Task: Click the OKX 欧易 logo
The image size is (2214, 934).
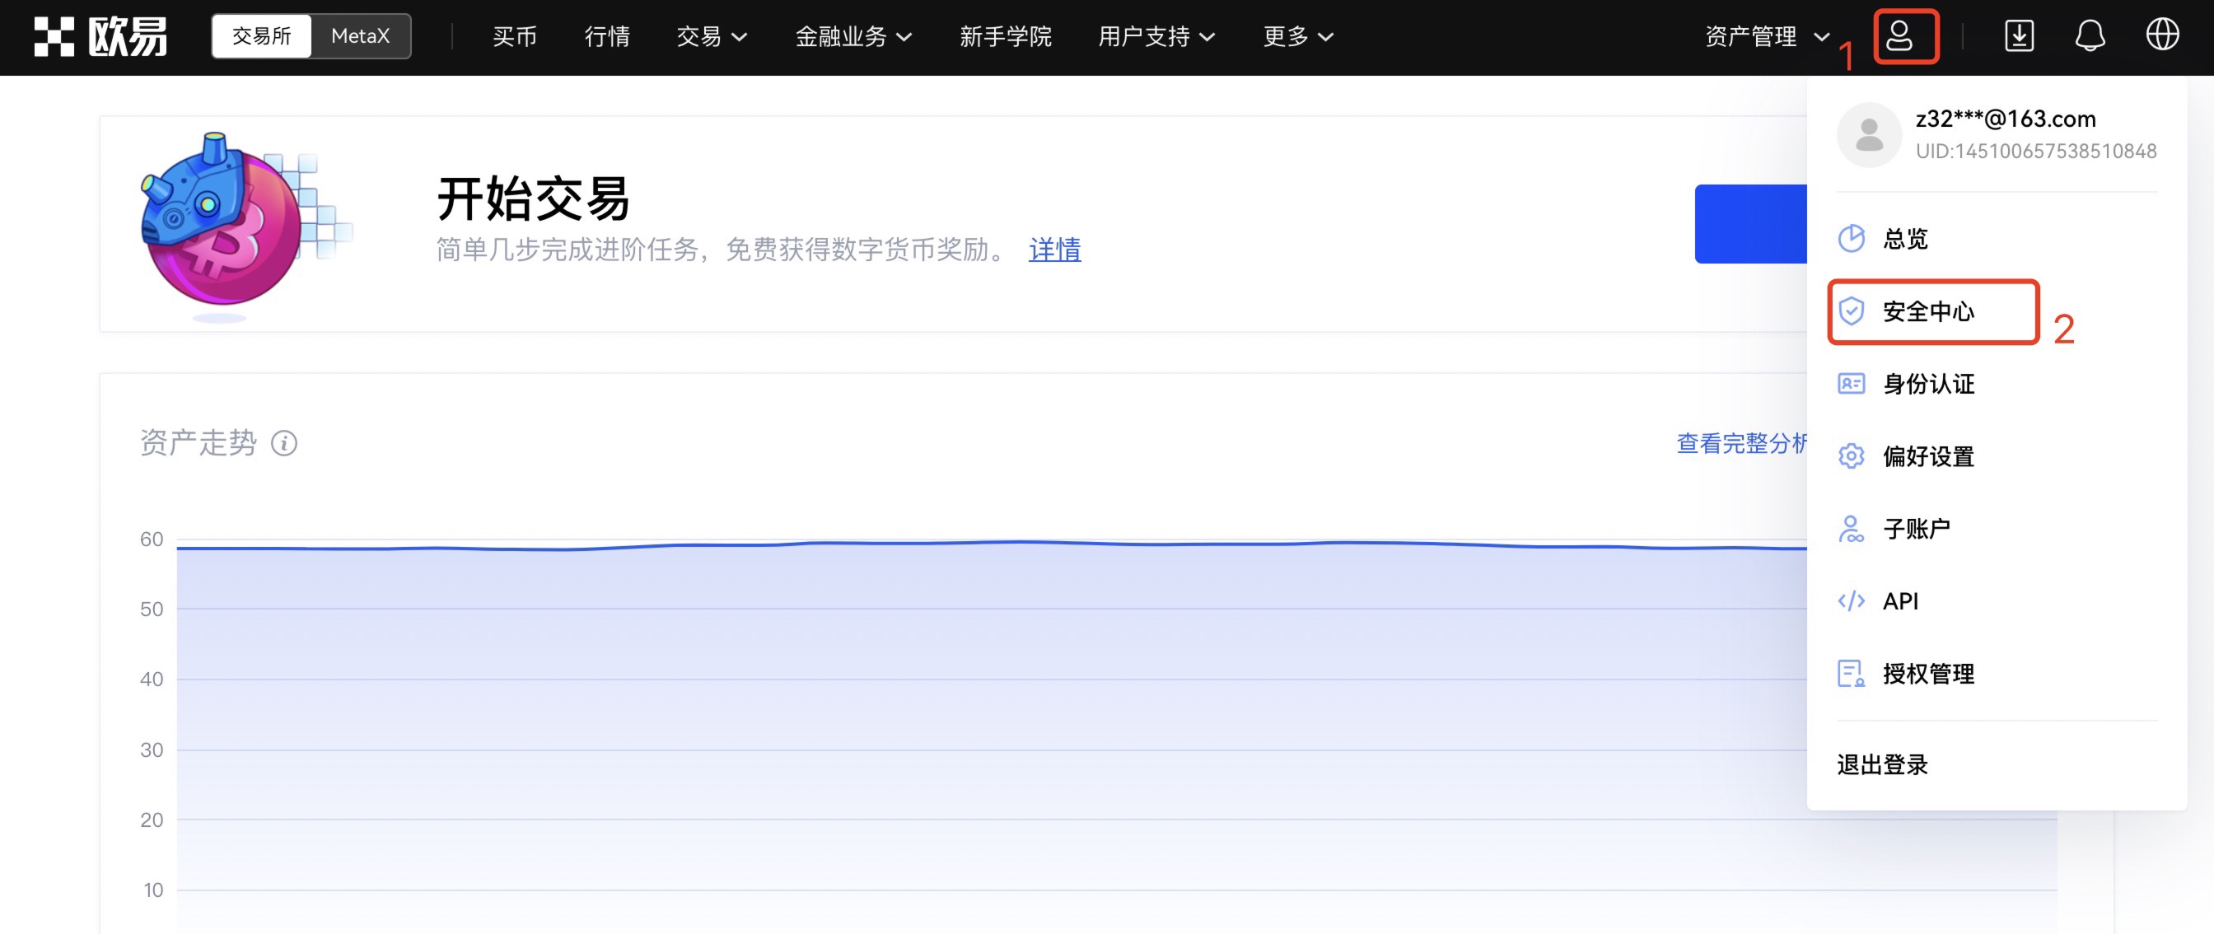Action: (100, 36)
